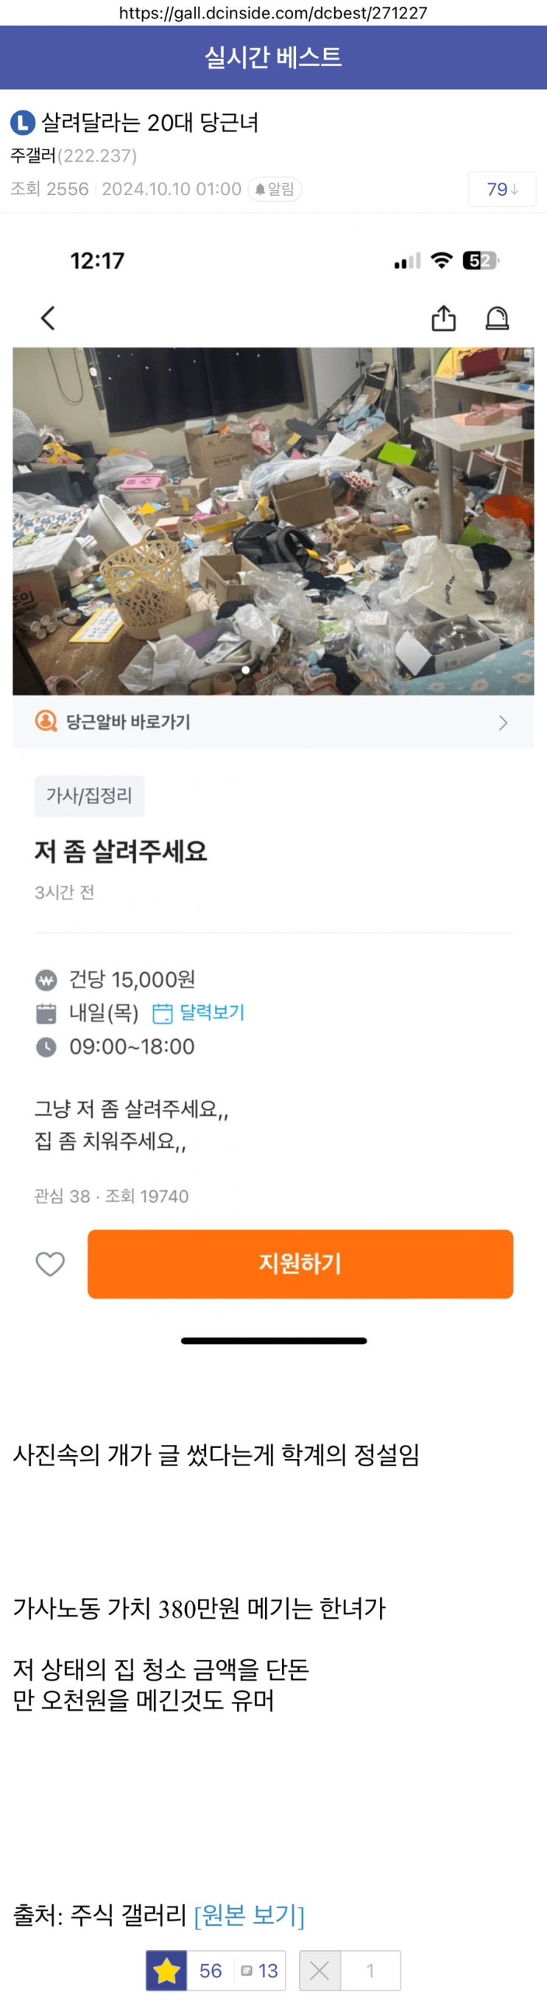Select the 가사/집정리 category tag
Image resolution: width=547 pixels, height=2009 pixels.
click(x=89, y=795)
